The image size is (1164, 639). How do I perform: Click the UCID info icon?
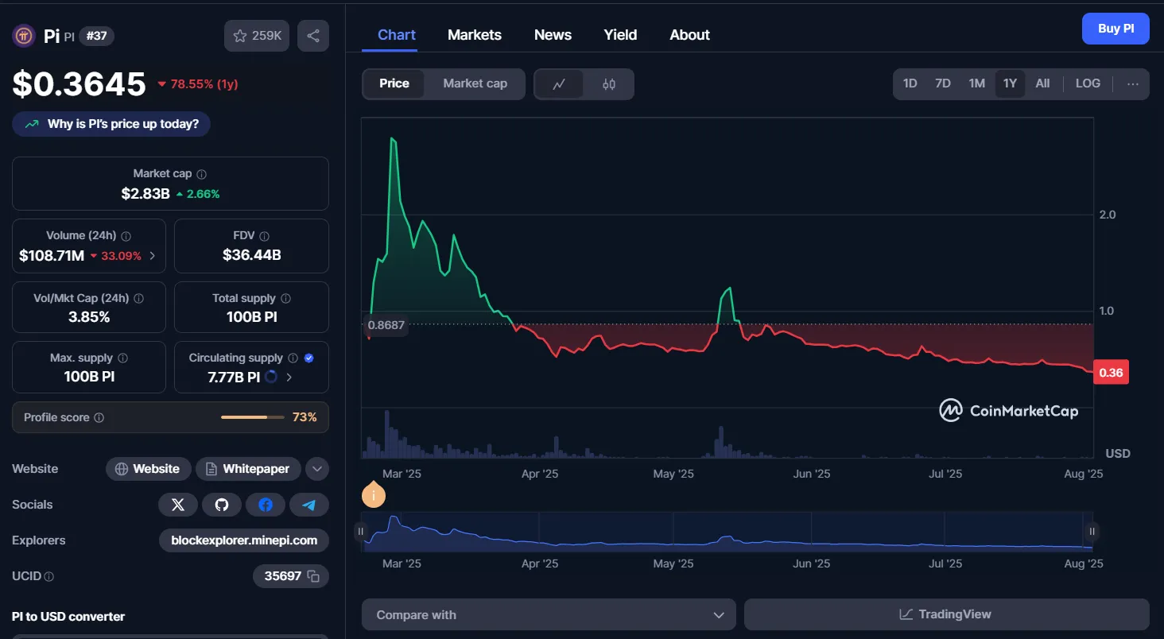point(49,576)
